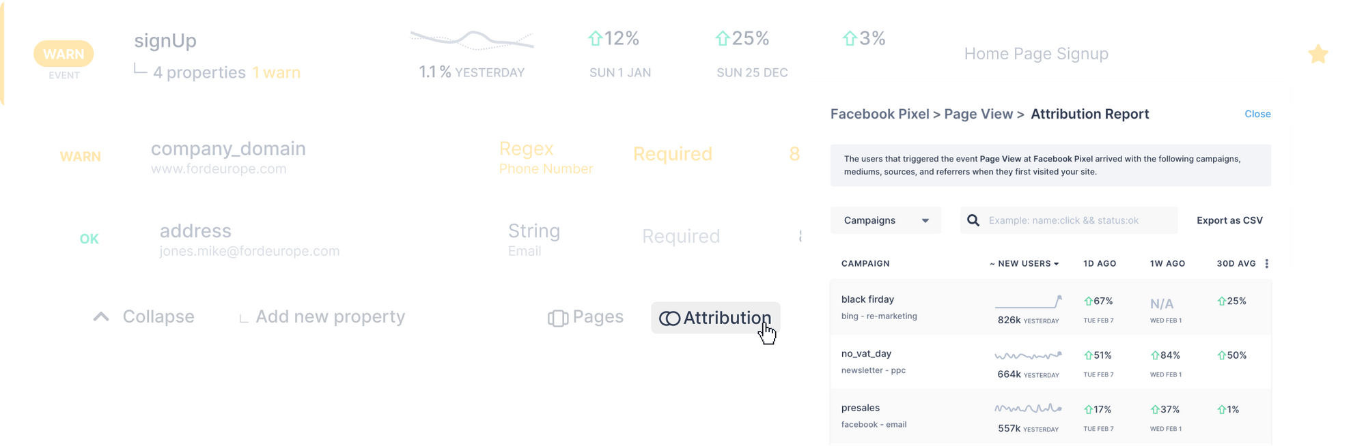This screenshot has height=446, width=1366.
Task: Click the 1 warn label under signUp
Action: click(x=276, y=72)
